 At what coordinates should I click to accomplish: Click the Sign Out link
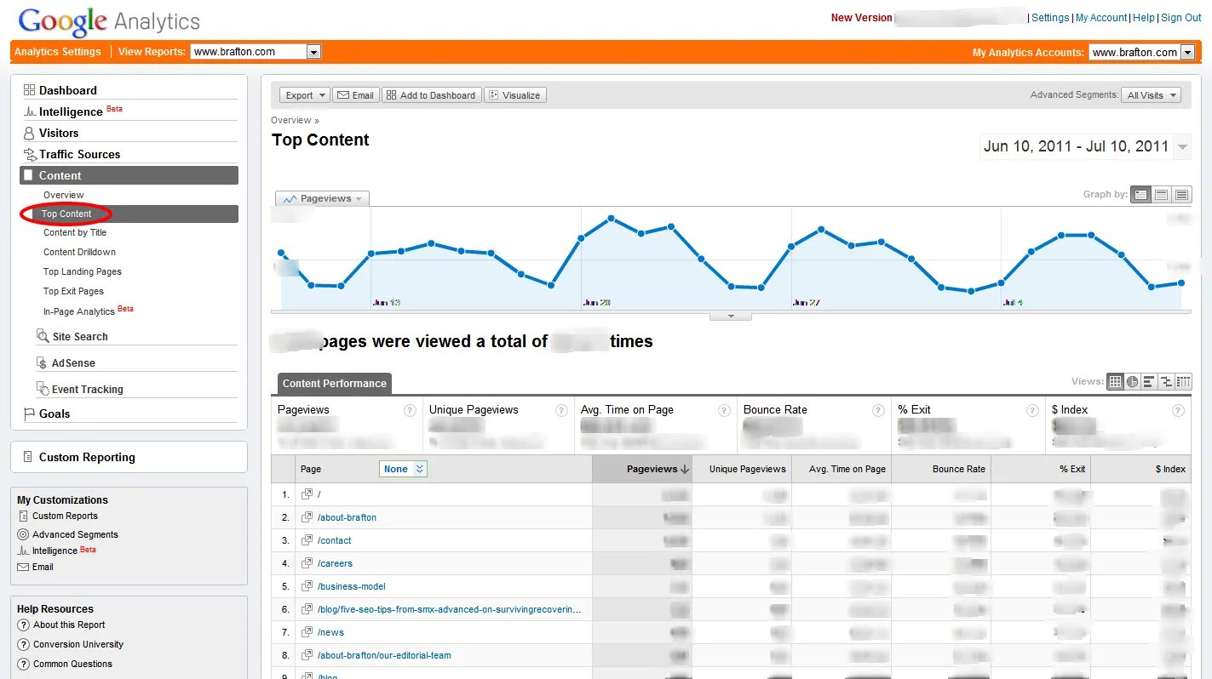[1181, 18]
